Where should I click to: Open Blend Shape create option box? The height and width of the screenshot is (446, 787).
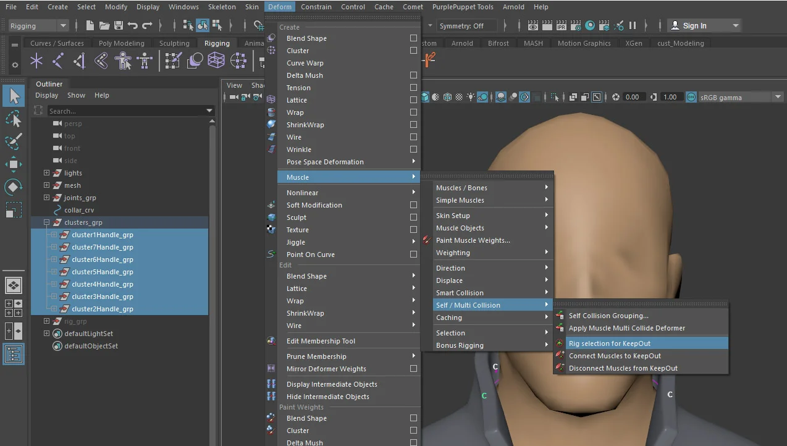(x=414, y=38)
